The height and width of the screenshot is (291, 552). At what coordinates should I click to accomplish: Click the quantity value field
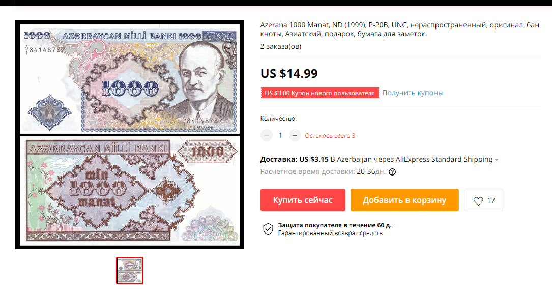[x=280, y=135]
